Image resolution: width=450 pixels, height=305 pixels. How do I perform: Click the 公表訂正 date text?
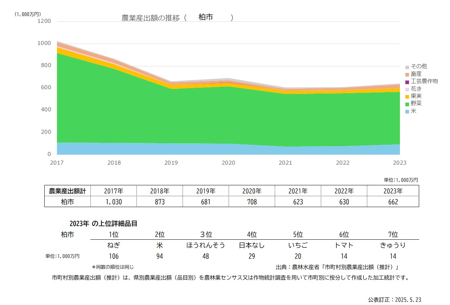[393, 298]
